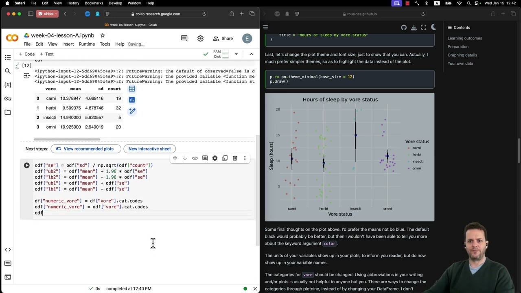
Task: Open the terminal sidebar icon
Action: click(8, 277)
